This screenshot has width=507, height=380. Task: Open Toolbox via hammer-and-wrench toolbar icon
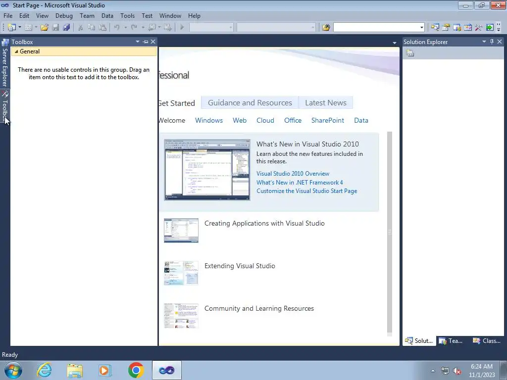click(479, 28)
